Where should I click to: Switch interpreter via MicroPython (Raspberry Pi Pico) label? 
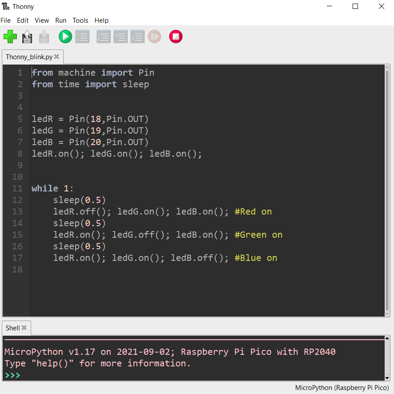tap(342, 388)
